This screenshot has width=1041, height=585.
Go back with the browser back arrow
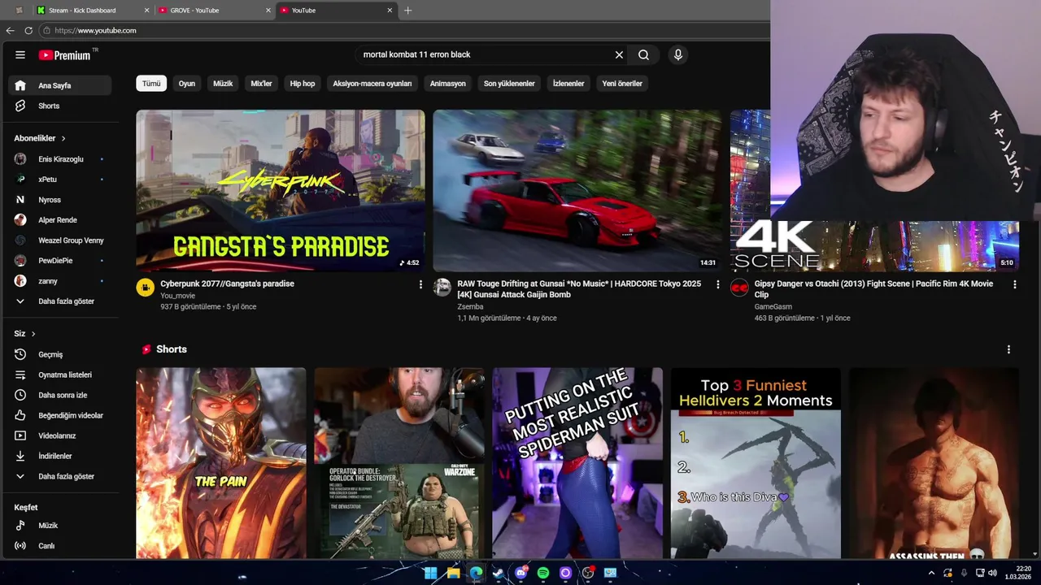pyautogui.click(x=10, y=30)
